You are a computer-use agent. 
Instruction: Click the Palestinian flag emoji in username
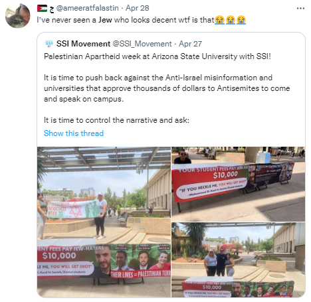pyautogui.click(x=42, y=9)
